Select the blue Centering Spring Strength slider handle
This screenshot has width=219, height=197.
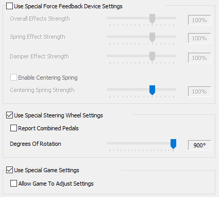[x=152, y=90]
